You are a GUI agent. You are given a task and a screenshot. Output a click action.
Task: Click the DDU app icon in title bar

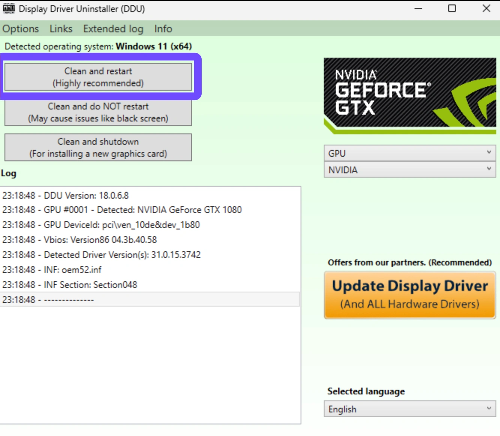[9, 8]
